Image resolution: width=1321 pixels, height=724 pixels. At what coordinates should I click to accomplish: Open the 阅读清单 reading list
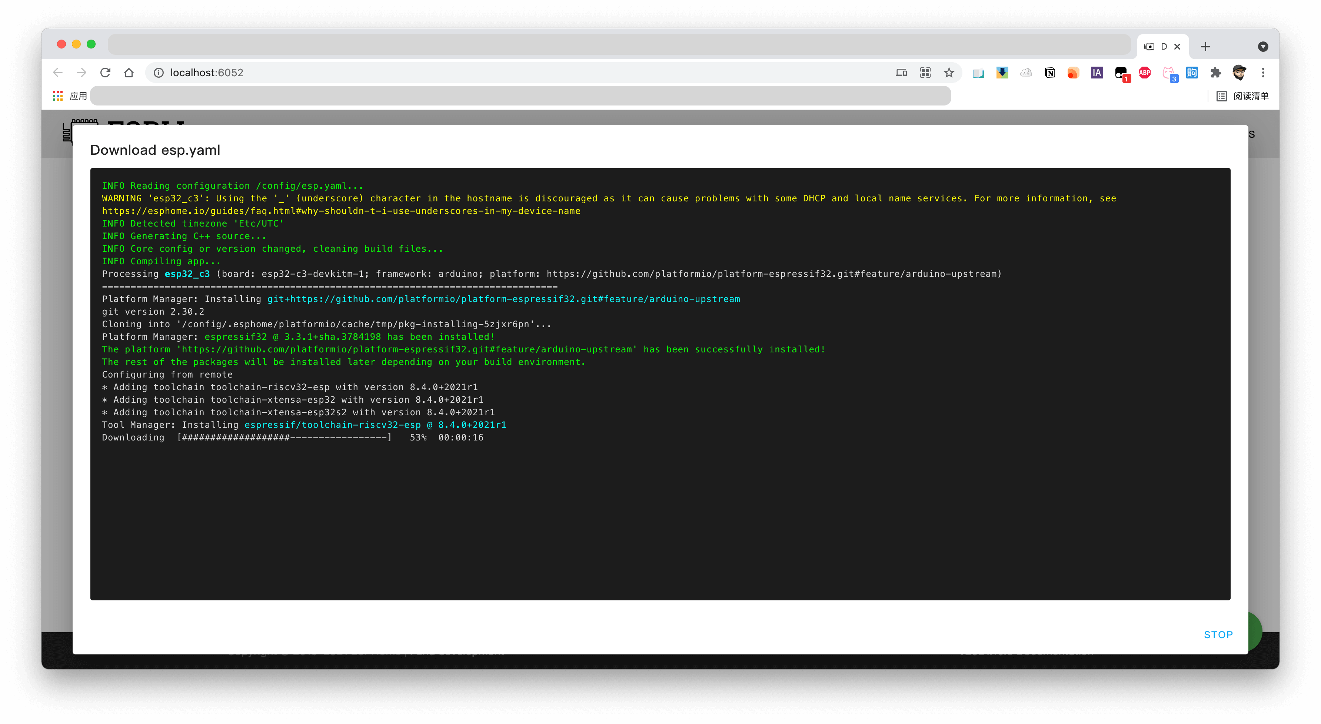(1242, 96)
